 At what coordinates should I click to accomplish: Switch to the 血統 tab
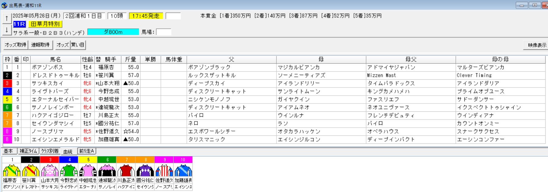click(x=68, y=151)
